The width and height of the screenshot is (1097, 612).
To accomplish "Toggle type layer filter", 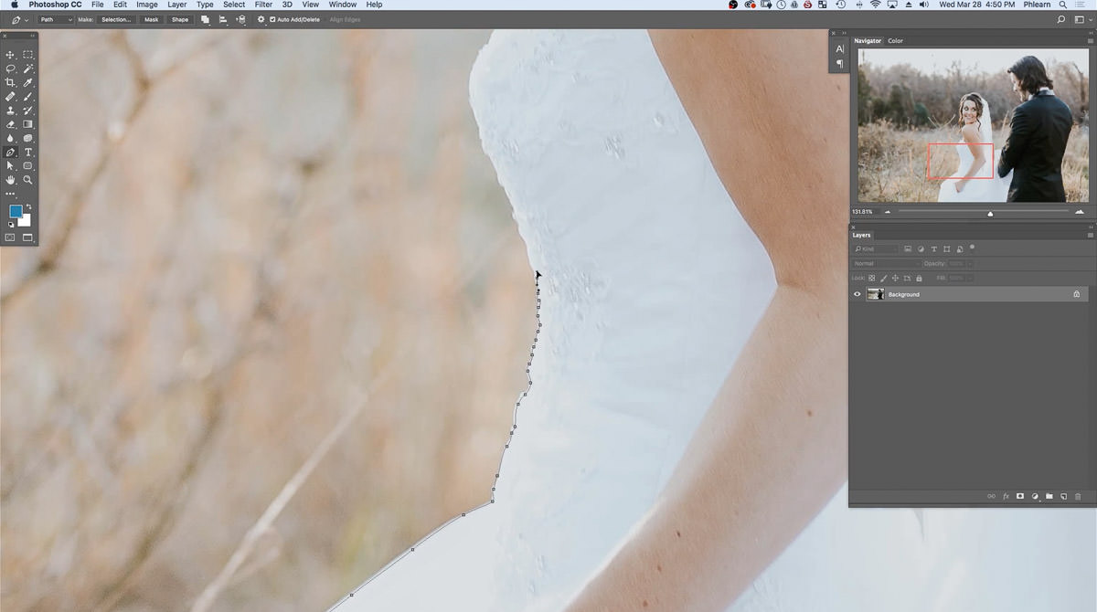I will coord(934,248).
